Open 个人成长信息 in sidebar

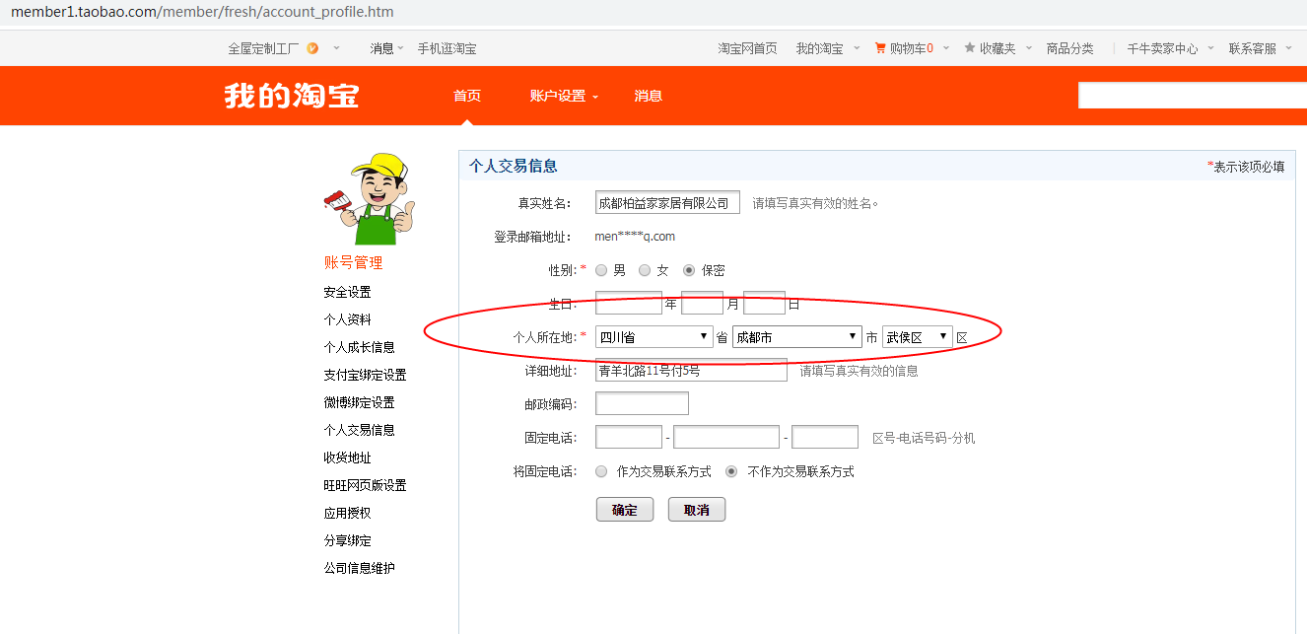pyautogui.click(x=359, y=347)
